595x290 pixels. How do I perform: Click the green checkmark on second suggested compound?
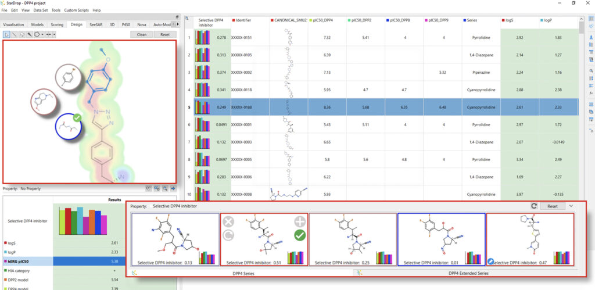(x=300, y=235)
